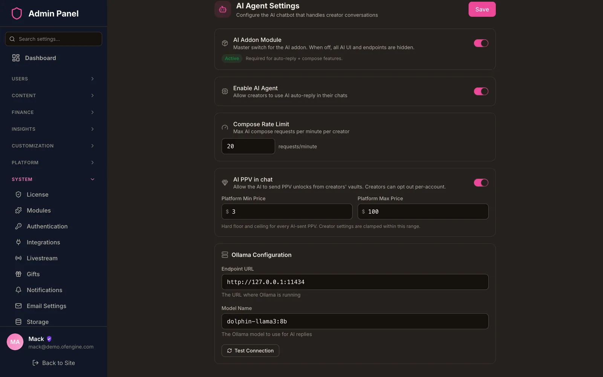Return via Back to Site link

[x=54, y=363]
